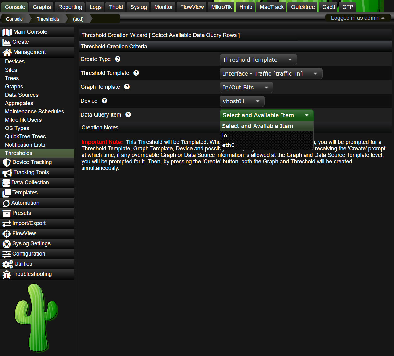Viewport: 394px width, 356px height.
Task: Click Console in the breadcrumb
Action: [14, 19]
